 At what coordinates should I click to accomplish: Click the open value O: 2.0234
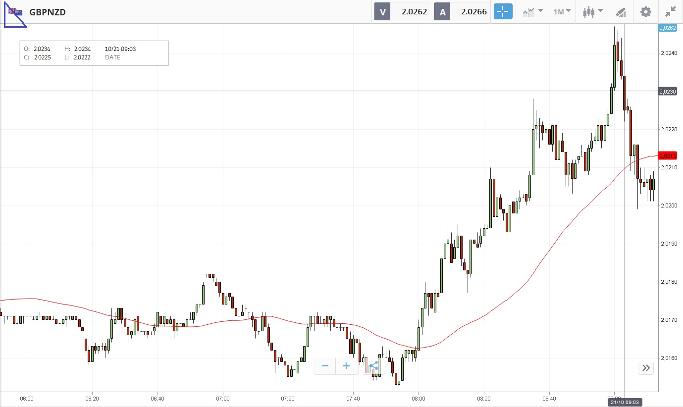37,49
